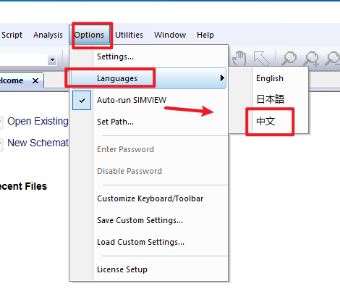Open the Script menu

[12, 35]
